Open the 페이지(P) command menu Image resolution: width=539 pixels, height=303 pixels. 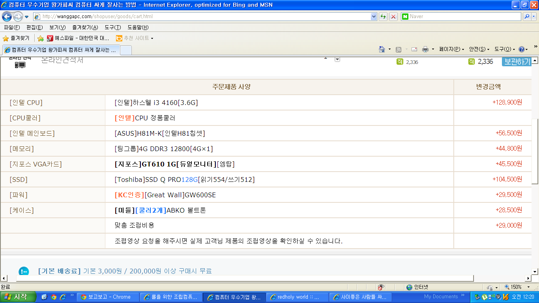click(451, 49)
